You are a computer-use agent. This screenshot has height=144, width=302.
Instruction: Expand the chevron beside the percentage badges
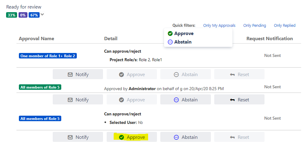coord(42,14)
